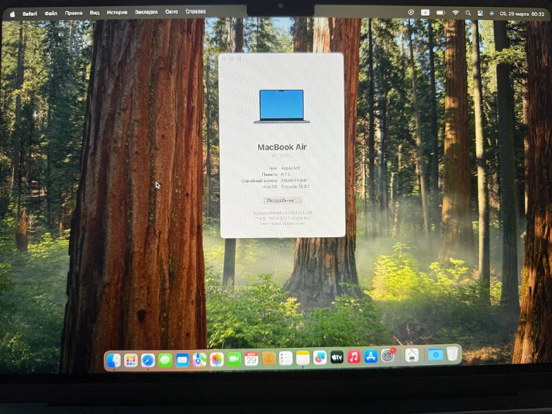Open System Settings with the red badge
Viewport: 552px width, 414px height.
point(388,356)
